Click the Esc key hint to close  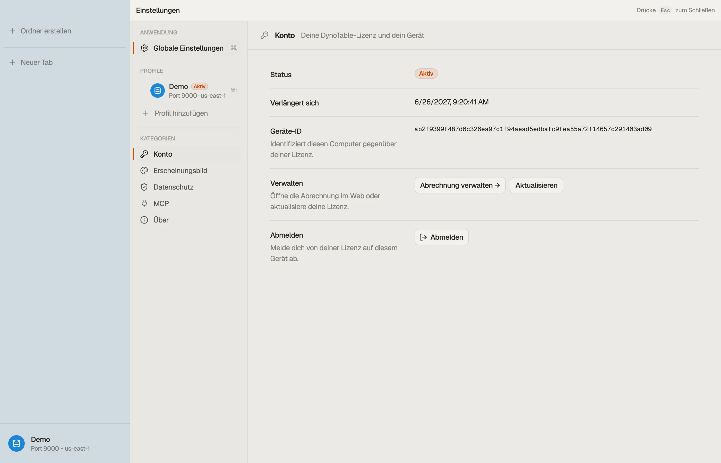(665, 10)
